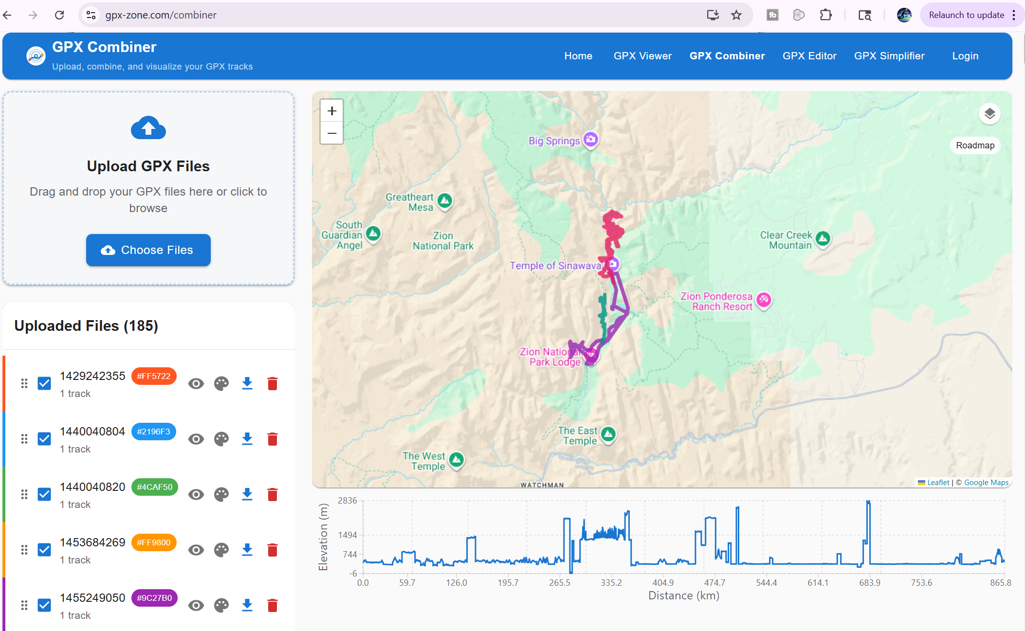Image resolution: width=1025 pixels, height=631 pixels.
Task: Open color palette for track 1429242355
Action: 221,383
